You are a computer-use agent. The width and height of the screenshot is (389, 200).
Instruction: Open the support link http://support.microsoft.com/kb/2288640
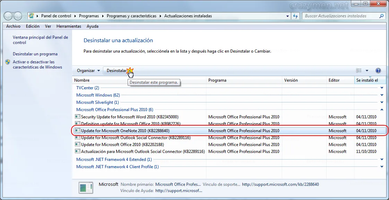tap(280, 184)
